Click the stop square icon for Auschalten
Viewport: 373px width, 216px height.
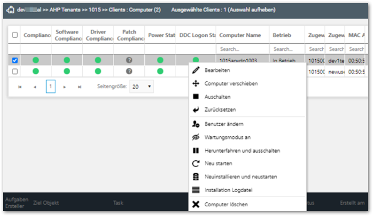196,96
